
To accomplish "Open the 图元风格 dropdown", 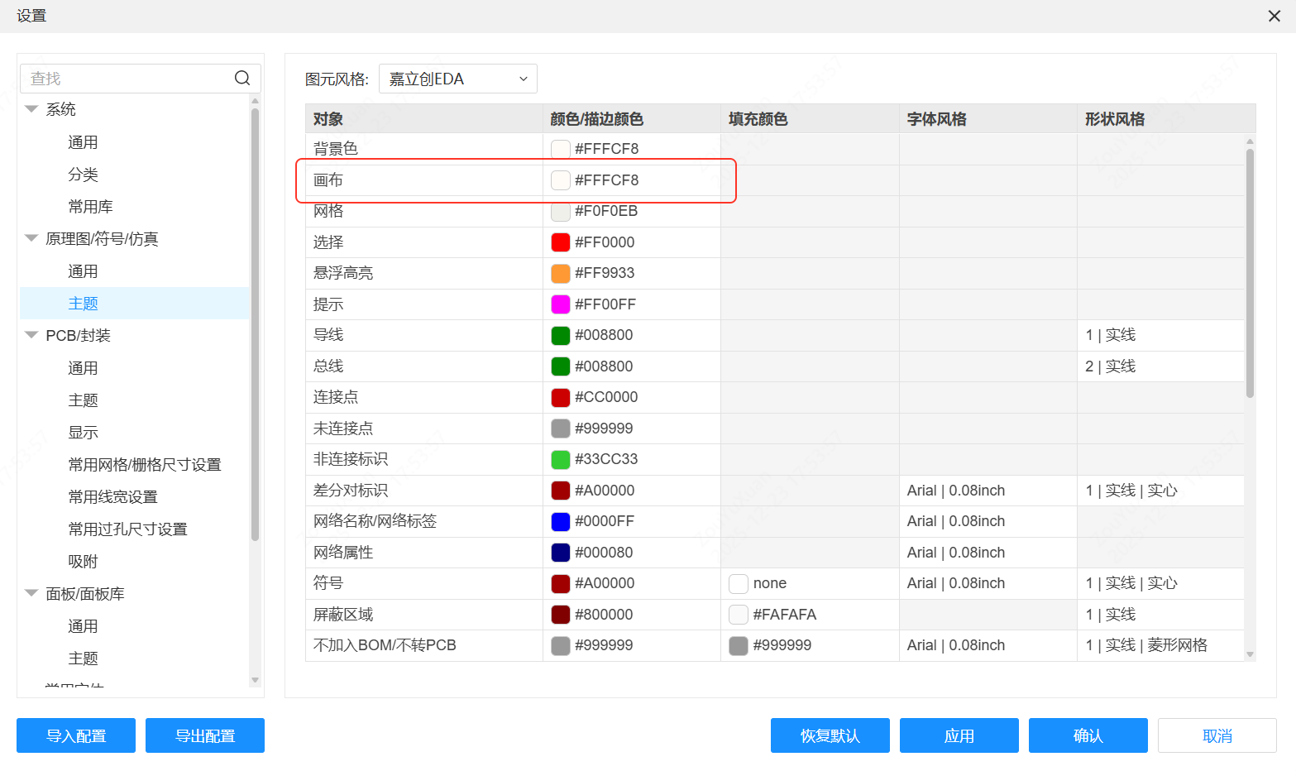I will (x=457, y=78).
